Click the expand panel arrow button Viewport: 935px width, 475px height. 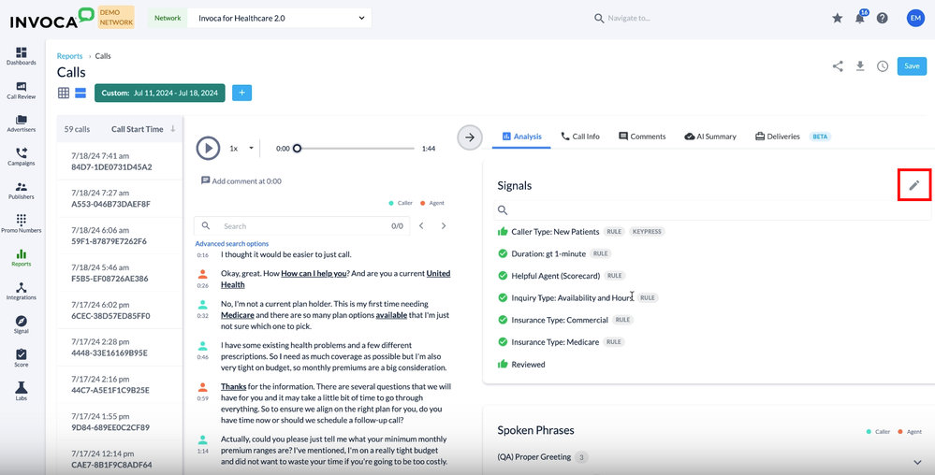coord(470,137)
